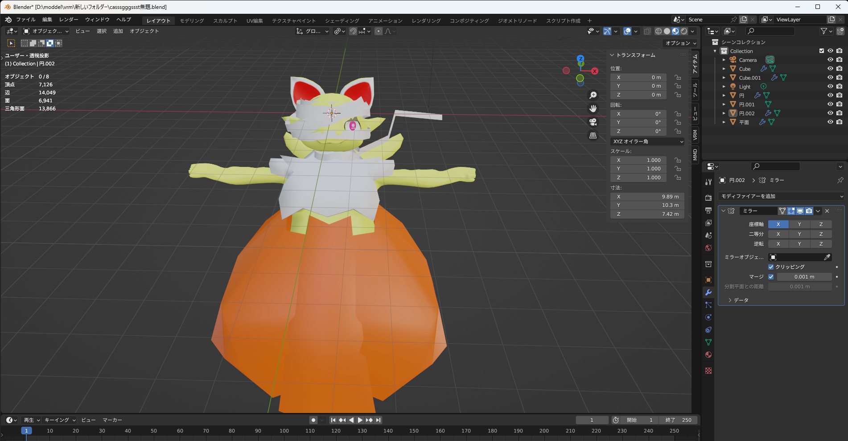Remove the ミラー modifier with X button

(x=827, y=211)
